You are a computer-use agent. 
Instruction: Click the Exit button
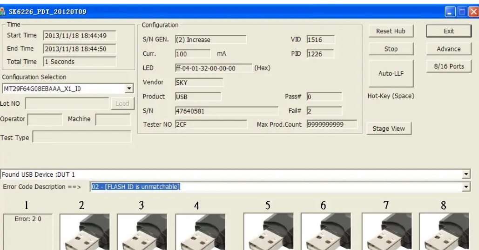(445, 31)
